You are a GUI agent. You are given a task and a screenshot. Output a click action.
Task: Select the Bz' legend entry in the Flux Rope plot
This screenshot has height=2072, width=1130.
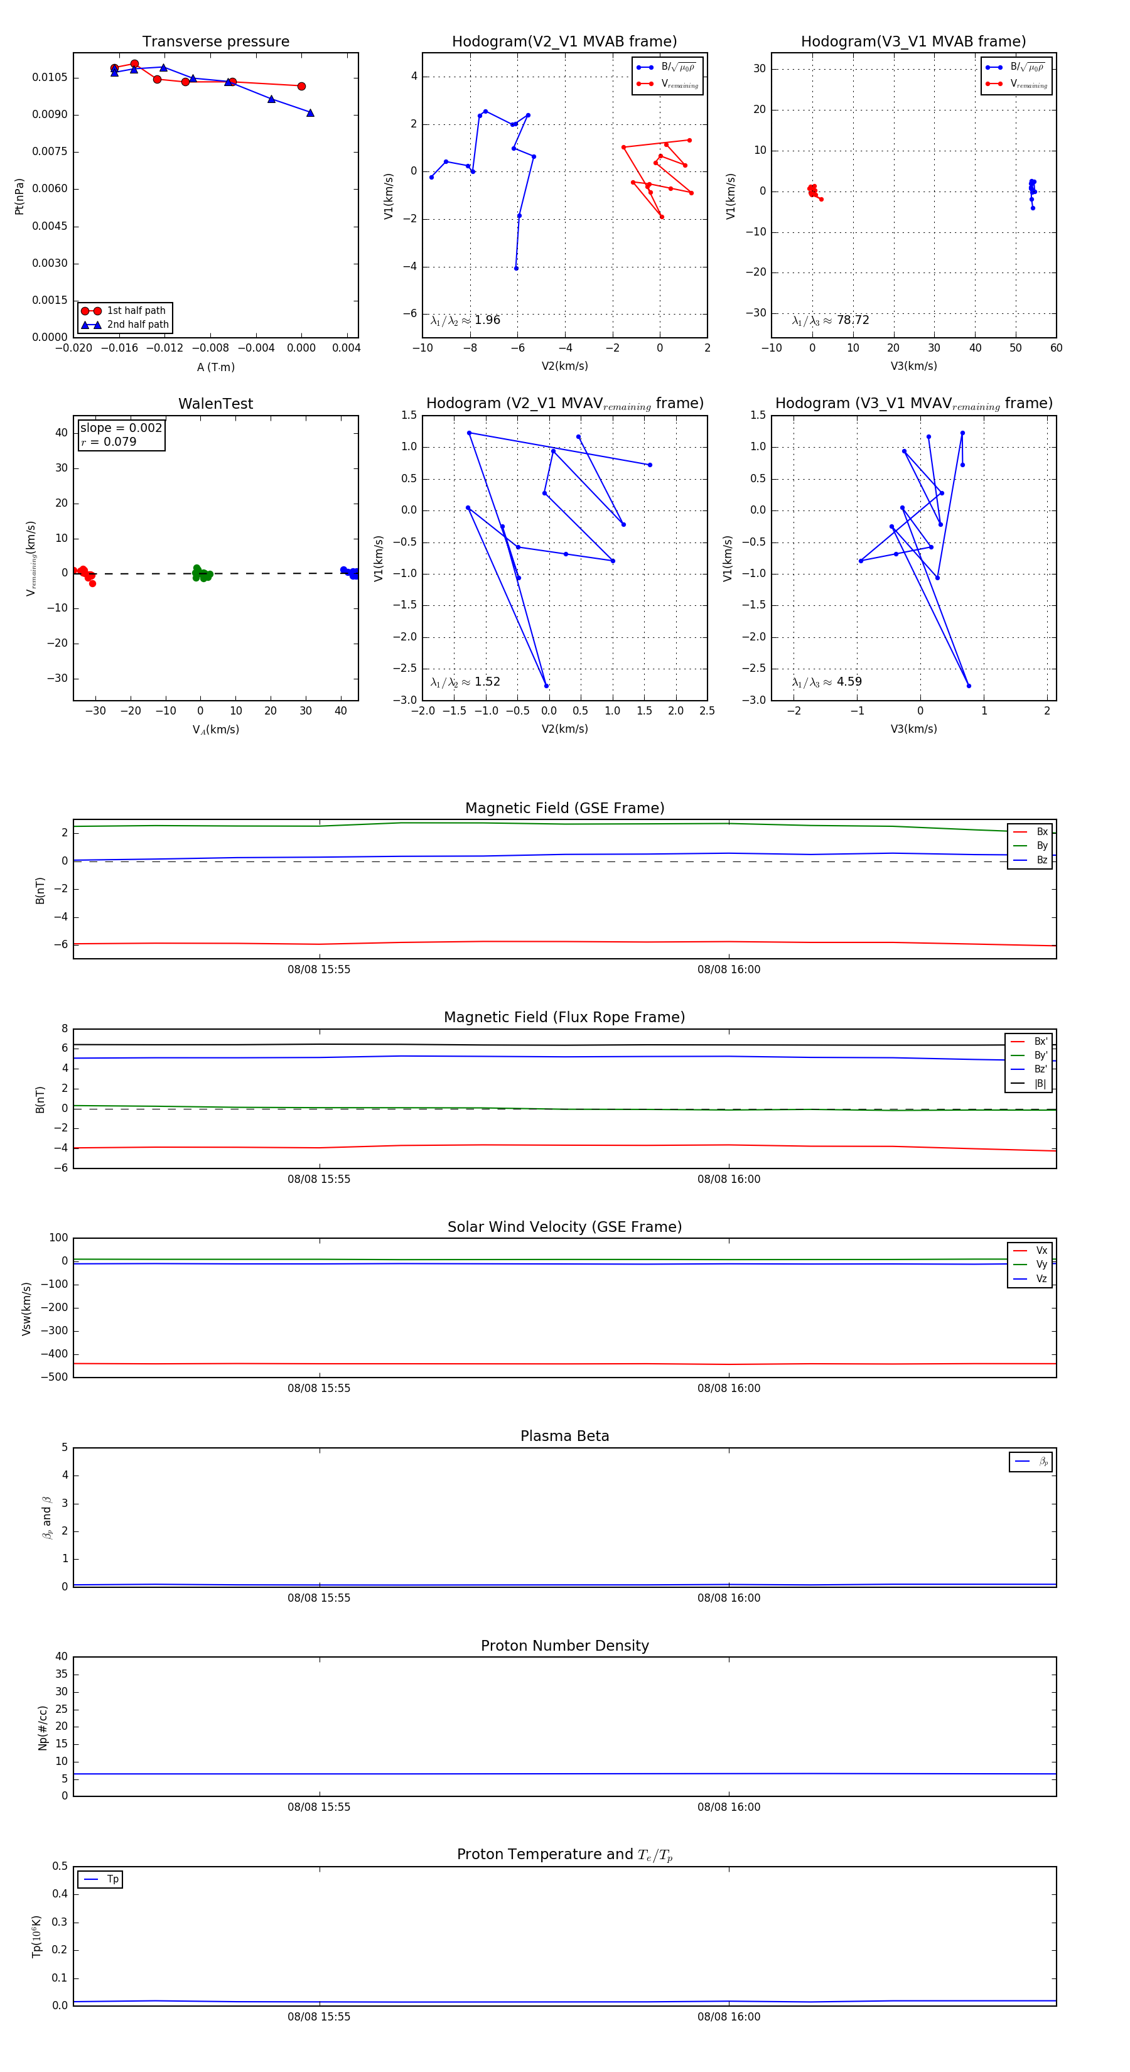point(1030,1069)
